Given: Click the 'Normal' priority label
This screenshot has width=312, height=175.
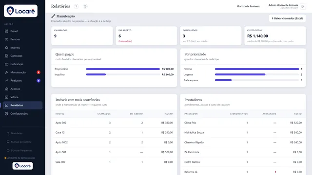Looking at the screenshot, I should click(x=188, y=69).
